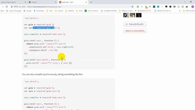This screenshot has height=110, width=195.
Task: Open the Apps bookmarks shortcut
Action: 2,11
